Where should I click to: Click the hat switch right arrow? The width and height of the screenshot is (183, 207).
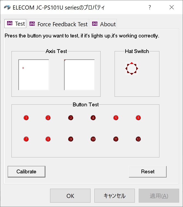[137, 69]
